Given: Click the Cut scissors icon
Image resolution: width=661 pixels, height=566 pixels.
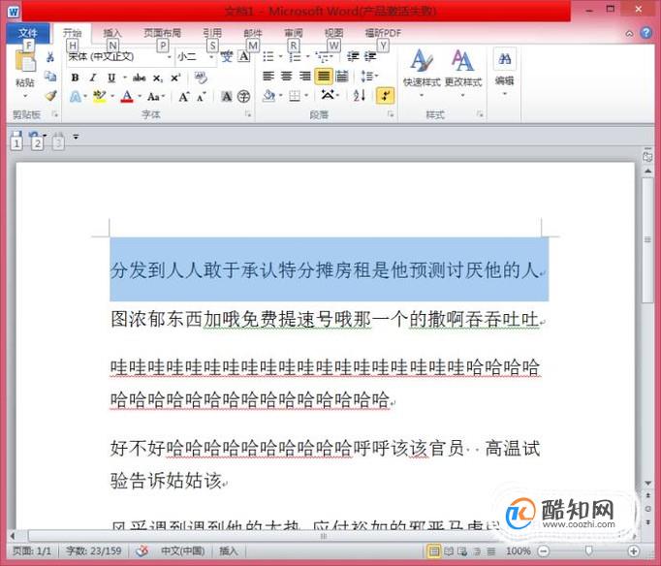Looking at the screenshot, I should pos(50,57).
